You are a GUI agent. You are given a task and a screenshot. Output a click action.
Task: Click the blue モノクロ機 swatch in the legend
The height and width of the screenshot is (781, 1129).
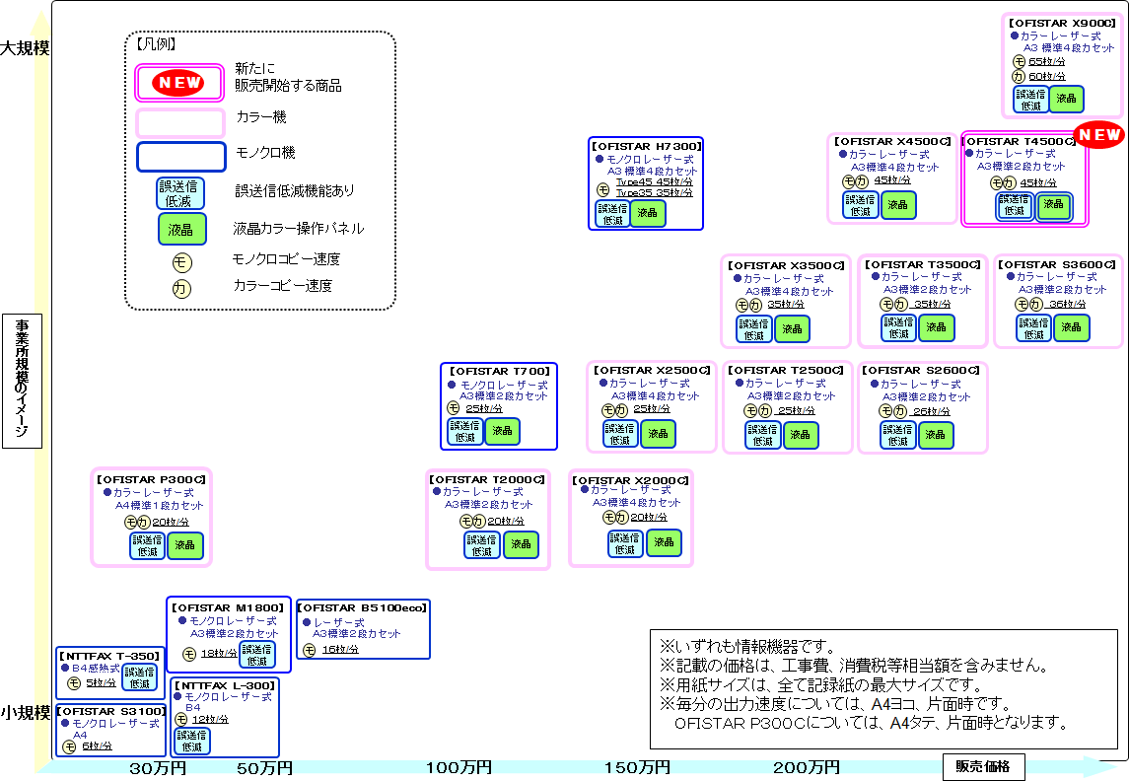click(x=181, y=157)
